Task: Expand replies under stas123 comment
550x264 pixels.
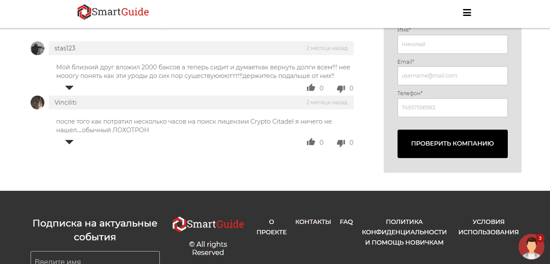Action: pyautogui.click(x=69, y=88)
